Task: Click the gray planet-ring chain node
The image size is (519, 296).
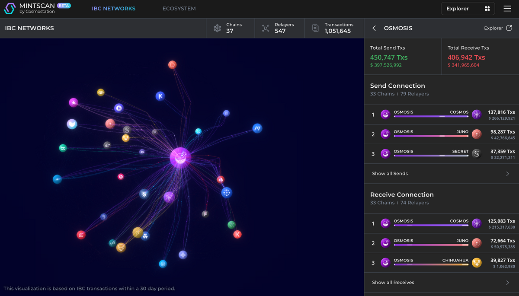Action: click(x=107, y=145)
